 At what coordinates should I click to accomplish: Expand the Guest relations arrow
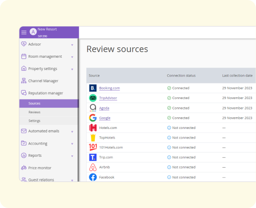72,181
